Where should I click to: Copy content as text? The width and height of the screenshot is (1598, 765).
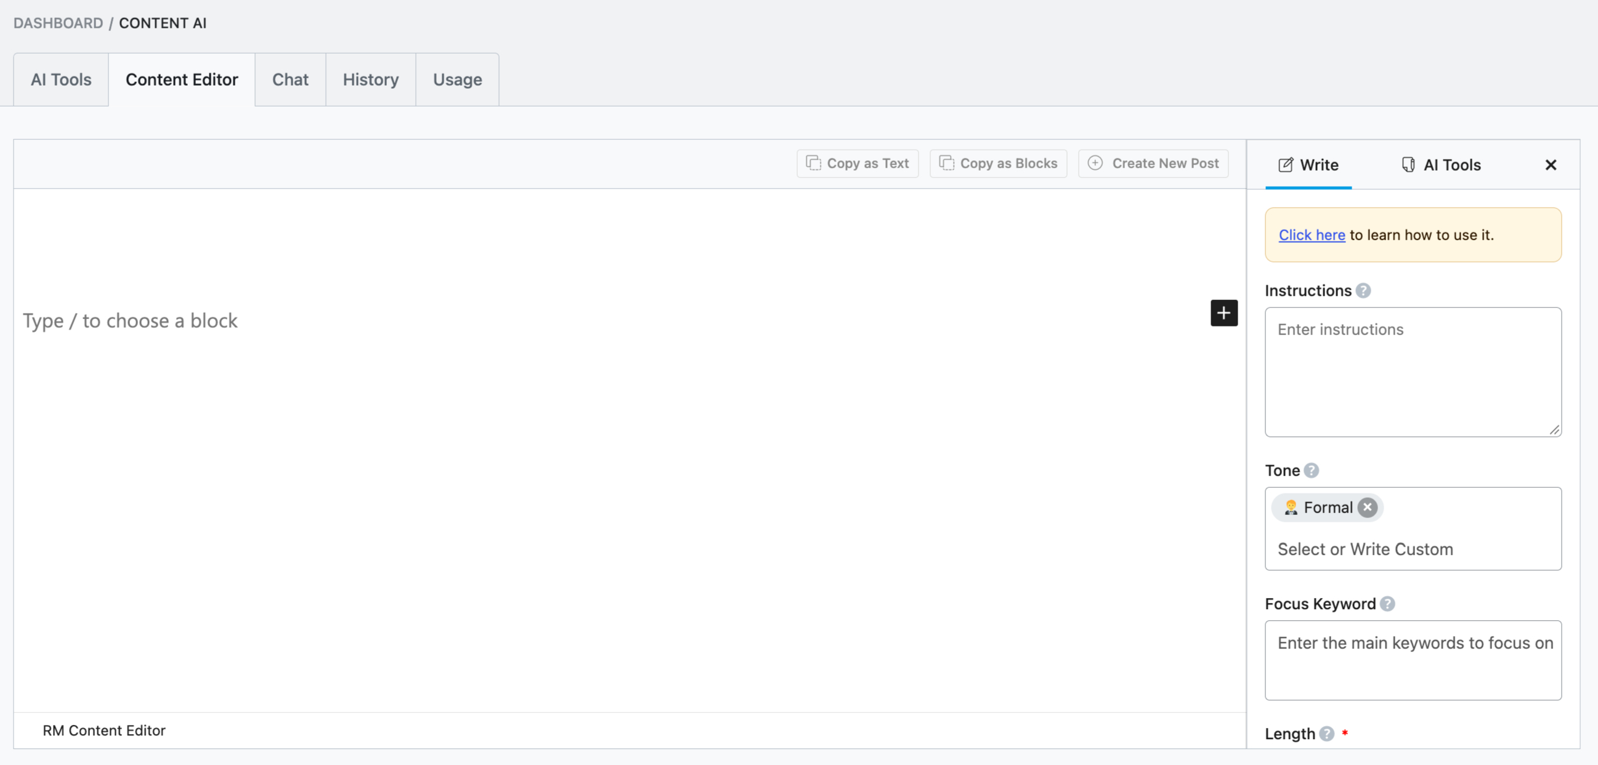(x=858, y=163)
